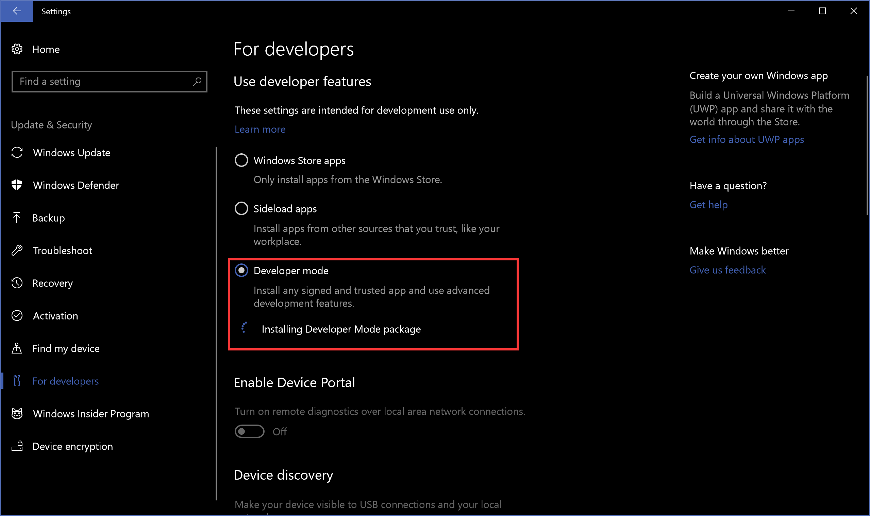Click the Windows Insider Program cat icon
Viewport: 870px width, 516px height.
pos(17,413)
